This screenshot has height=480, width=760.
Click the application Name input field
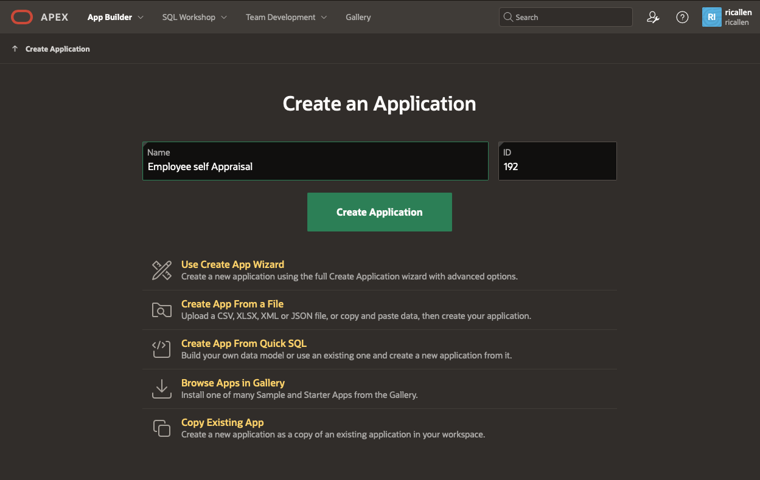tap(315, 166)
